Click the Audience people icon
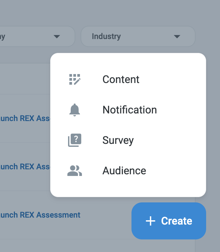This screenshot has width=220, height=252. coord(75,171)
